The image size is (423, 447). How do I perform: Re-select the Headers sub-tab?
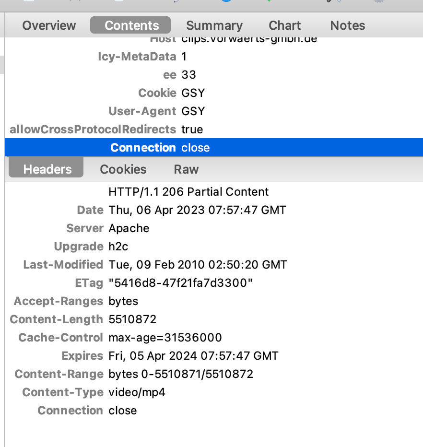pos(47,169)
